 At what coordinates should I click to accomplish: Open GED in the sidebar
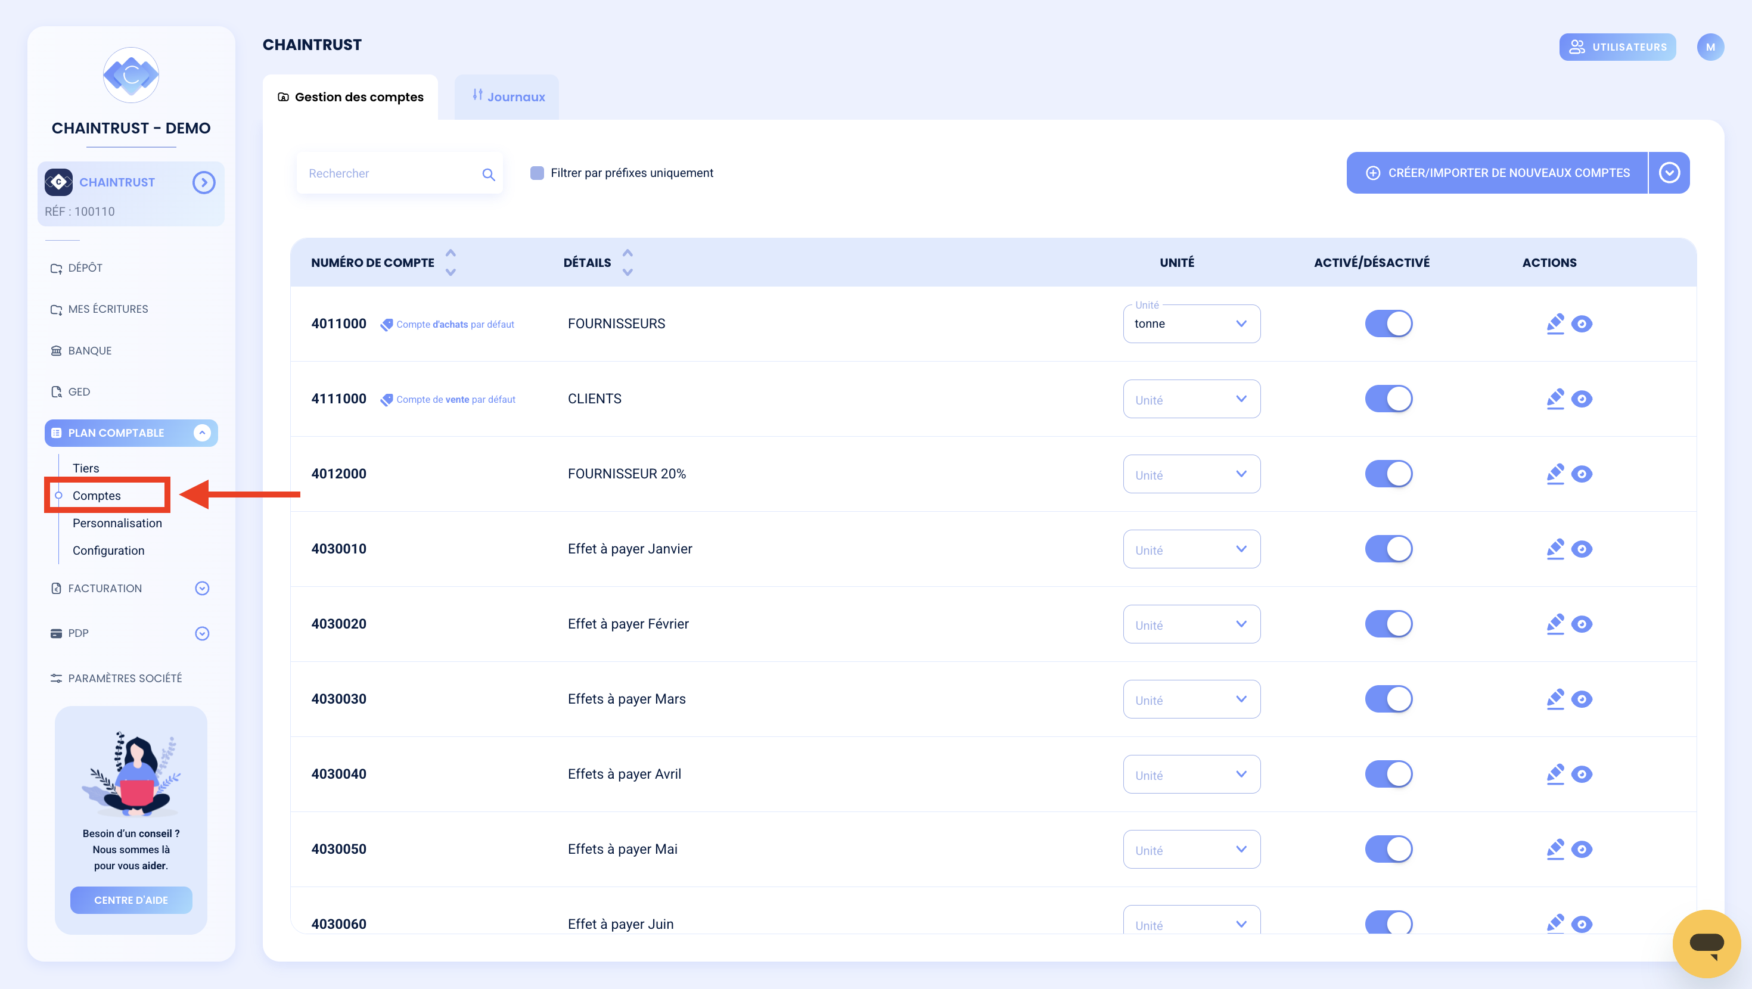click(70, 392)
